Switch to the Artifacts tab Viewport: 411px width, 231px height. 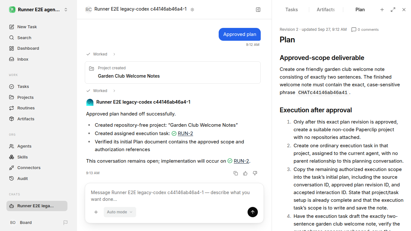326,10
